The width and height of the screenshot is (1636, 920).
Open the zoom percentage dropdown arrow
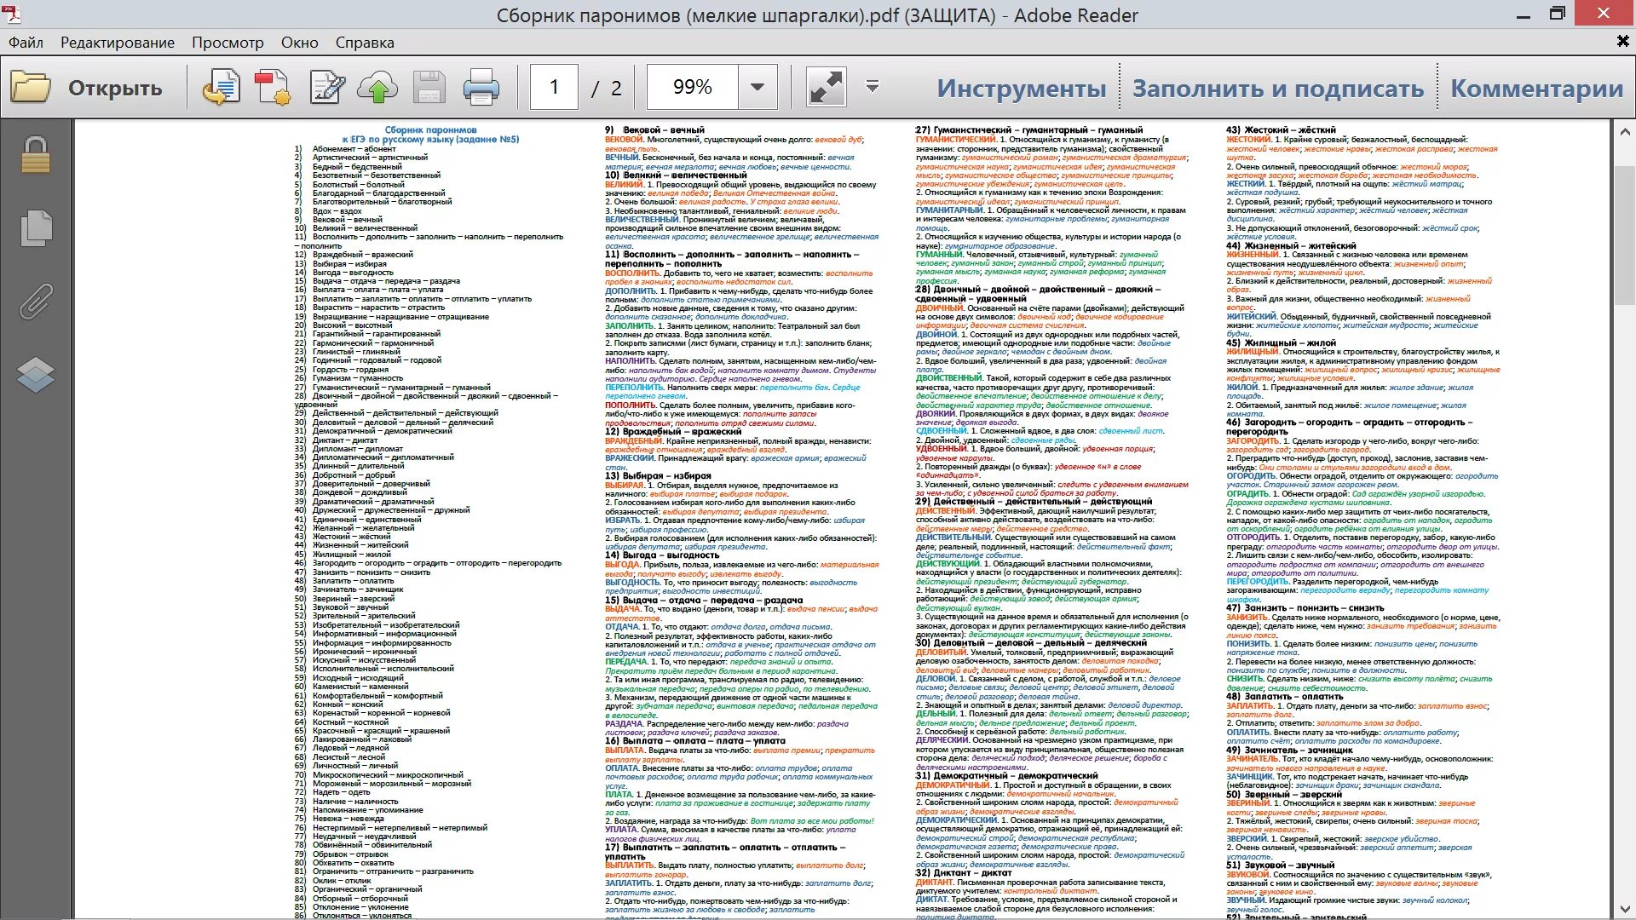click(x=757, y=87)
